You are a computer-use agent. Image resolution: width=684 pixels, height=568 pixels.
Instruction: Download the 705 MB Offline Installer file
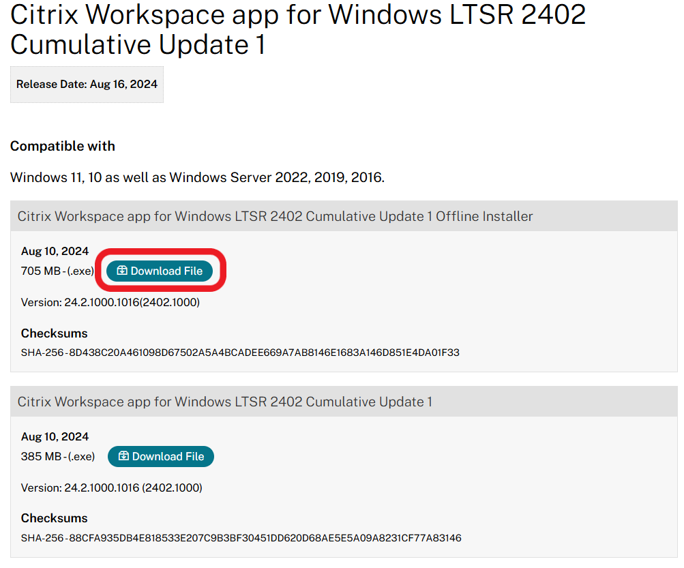point(160,271)
